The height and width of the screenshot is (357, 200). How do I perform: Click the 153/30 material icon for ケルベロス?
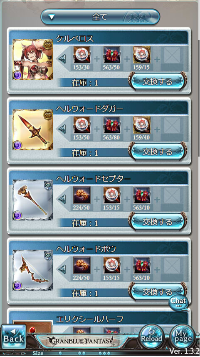[81, 55]
